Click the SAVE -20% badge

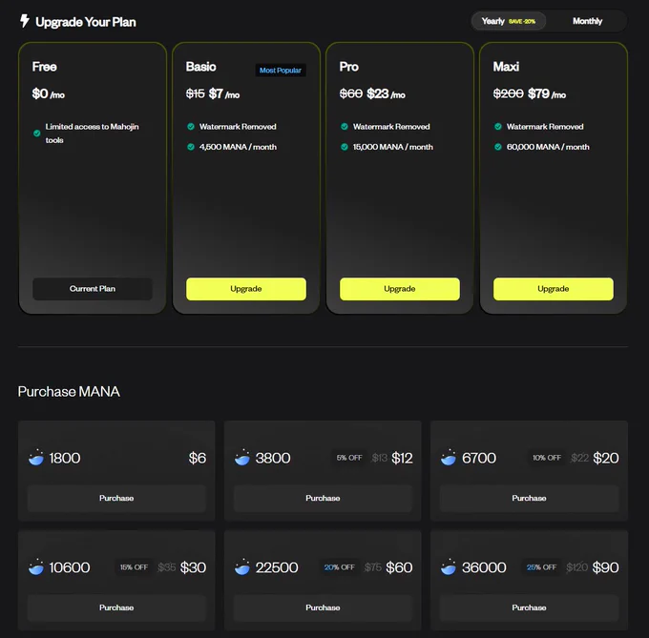coord(522,22)
